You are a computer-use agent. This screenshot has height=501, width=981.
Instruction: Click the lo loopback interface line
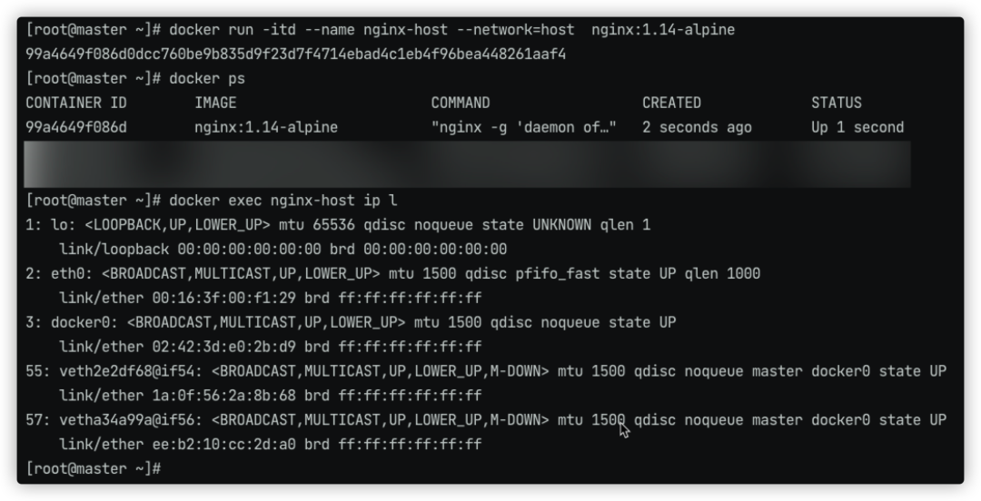(x=338, y=225)
